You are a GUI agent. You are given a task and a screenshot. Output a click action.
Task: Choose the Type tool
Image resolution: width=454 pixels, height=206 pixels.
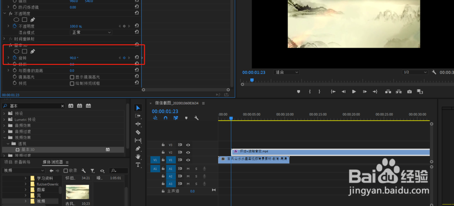(138, 165)
